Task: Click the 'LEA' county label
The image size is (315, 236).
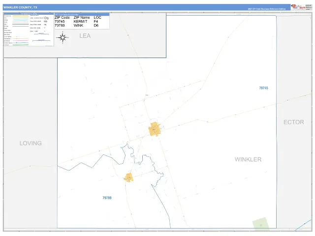Action: click(x=85, y=36)
